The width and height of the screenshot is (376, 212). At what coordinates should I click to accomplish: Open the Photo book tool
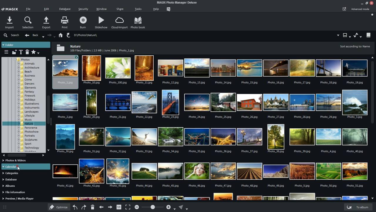138,23
